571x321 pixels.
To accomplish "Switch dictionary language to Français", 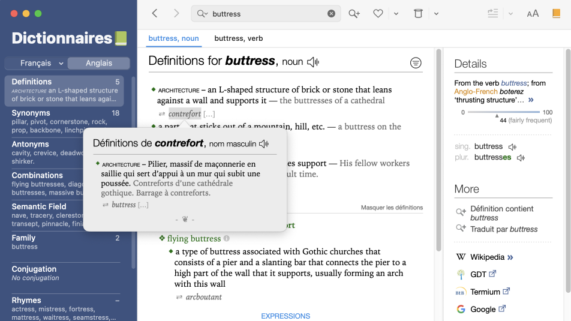I will tap(36, 63).
